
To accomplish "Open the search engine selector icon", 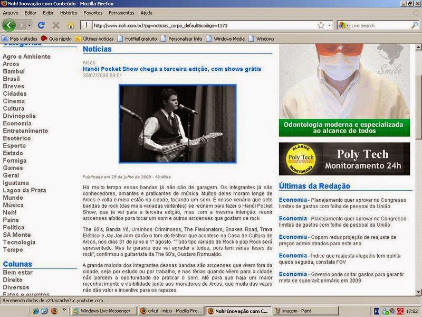I will tap(343, 25).
